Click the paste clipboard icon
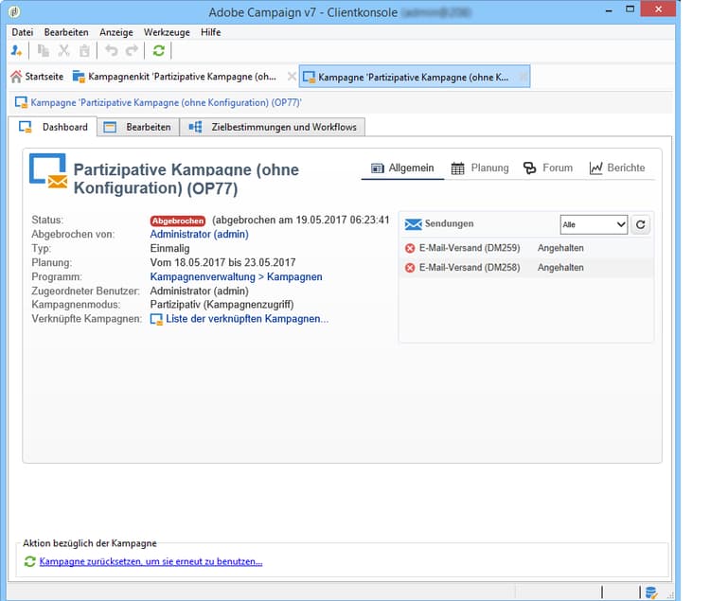 (84, 51)
